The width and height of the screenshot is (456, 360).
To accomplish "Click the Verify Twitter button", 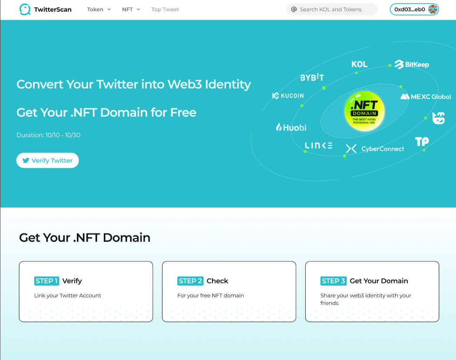I will tap(47, 160).
